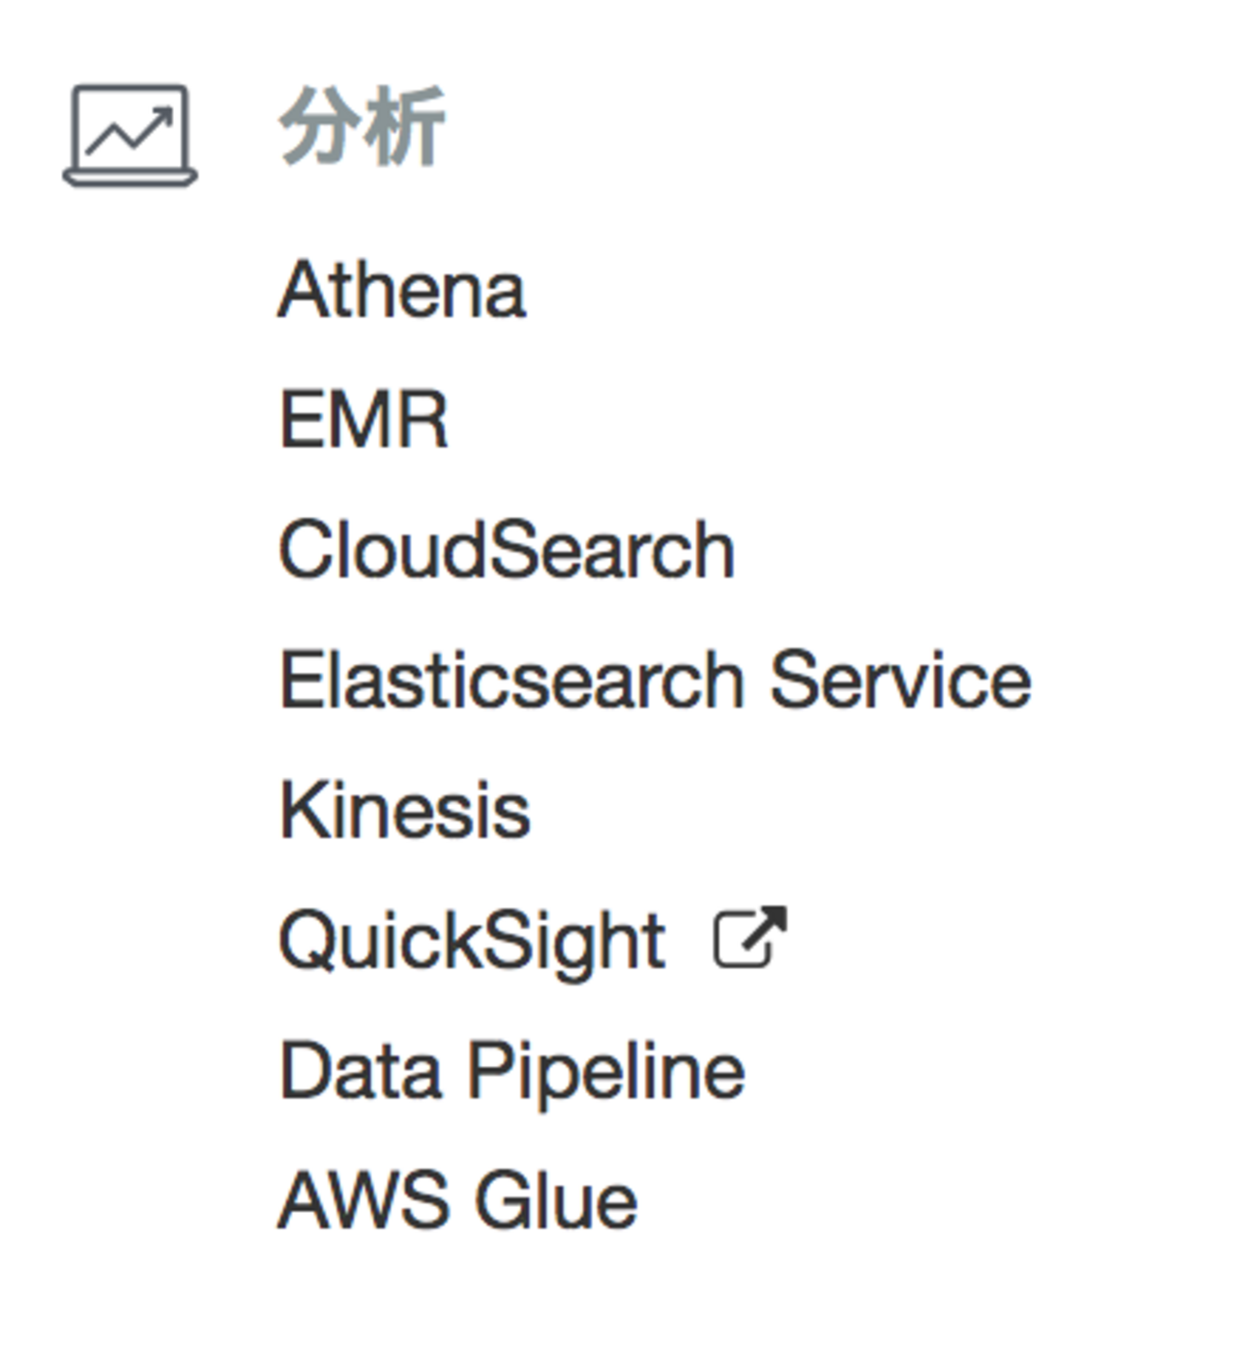Go to CloudSearch
The height and width of the screenshot is (1353, 1257).
click(507, 550)
